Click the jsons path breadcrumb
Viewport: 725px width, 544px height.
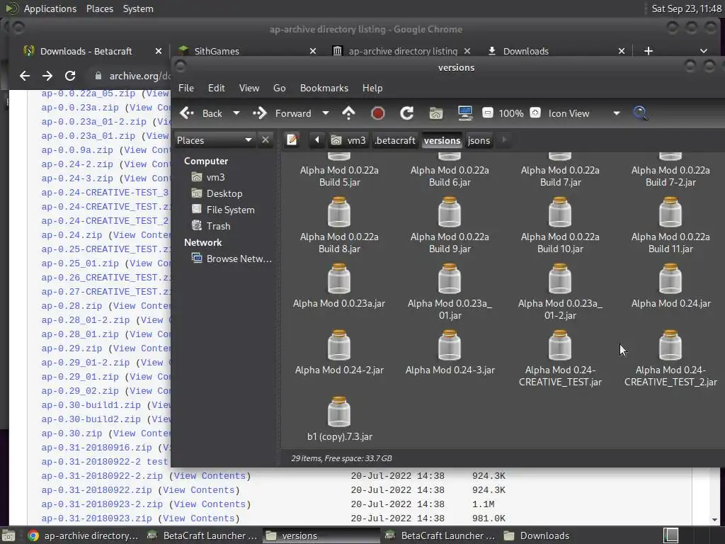[479, 140]
